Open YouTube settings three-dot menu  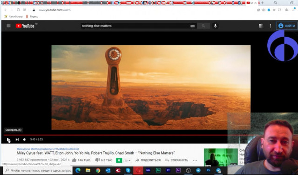[x=270, y=26]
